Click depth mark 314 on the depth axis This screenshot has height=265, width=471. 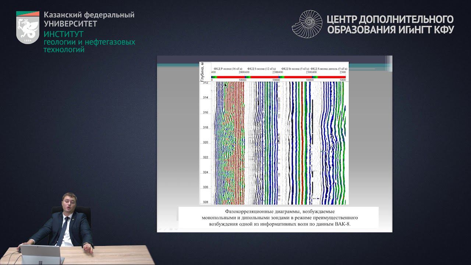205,98
